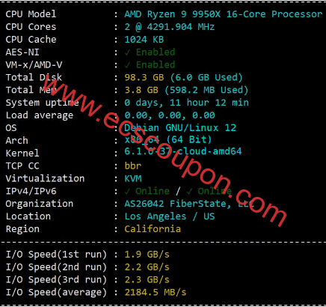The height and width of the screenshot is (307, 326).
Task: Click the Total Mem value 3.8 GB
Action: 141,90
